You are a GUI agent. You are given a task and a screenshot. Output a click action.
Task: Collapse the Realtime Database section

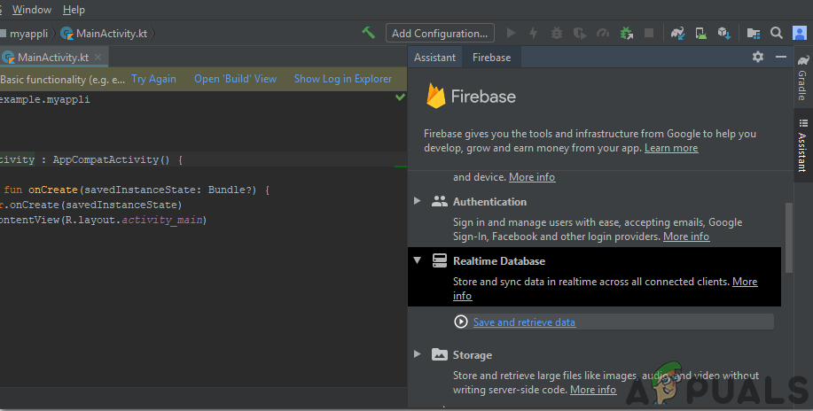tap(418, 261)
